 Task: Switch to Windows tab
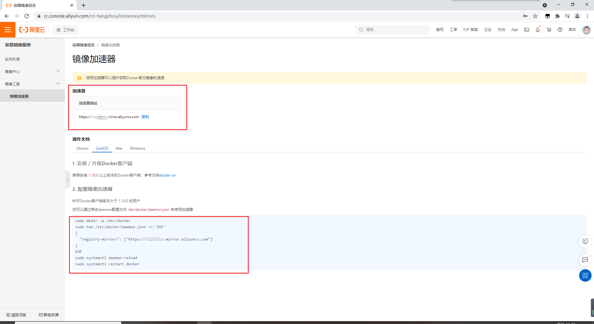pos(138,148)
